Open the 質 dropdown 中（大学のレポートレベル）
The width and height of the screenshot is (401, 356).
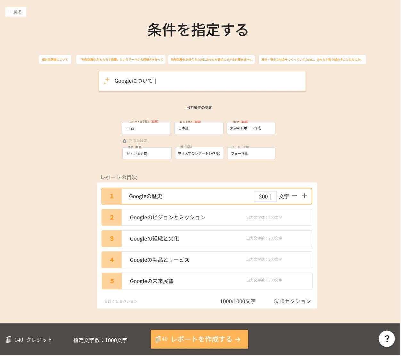coord(199,153)
